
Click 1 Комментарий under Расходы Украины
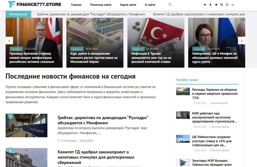(219, 103)
